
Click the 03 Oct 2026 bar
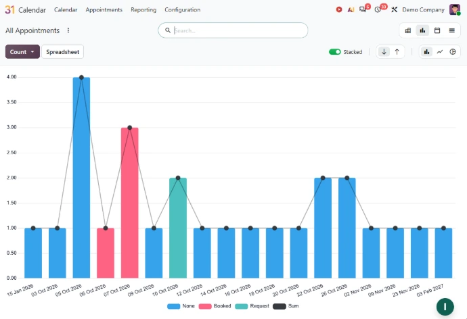pyautogui.click(x=57, y=253)
